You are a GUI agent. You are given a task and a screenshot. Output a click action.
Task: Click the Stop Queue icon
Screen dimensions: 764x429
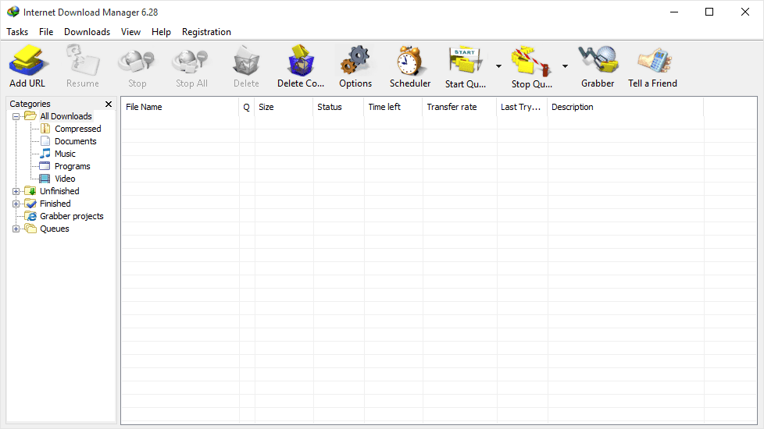pyautogui.click(x=531, y=61)
